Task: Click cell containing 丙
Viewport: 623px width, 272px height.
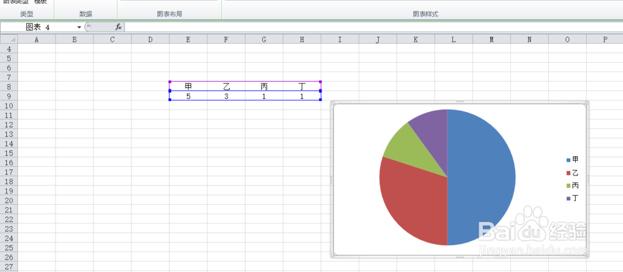Action: [x=264, y=87]
